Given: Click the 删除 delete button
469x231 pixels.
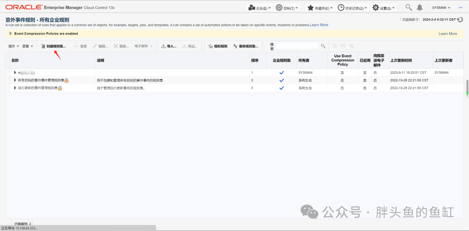Looking at the screenshot, I should point(121,46).
